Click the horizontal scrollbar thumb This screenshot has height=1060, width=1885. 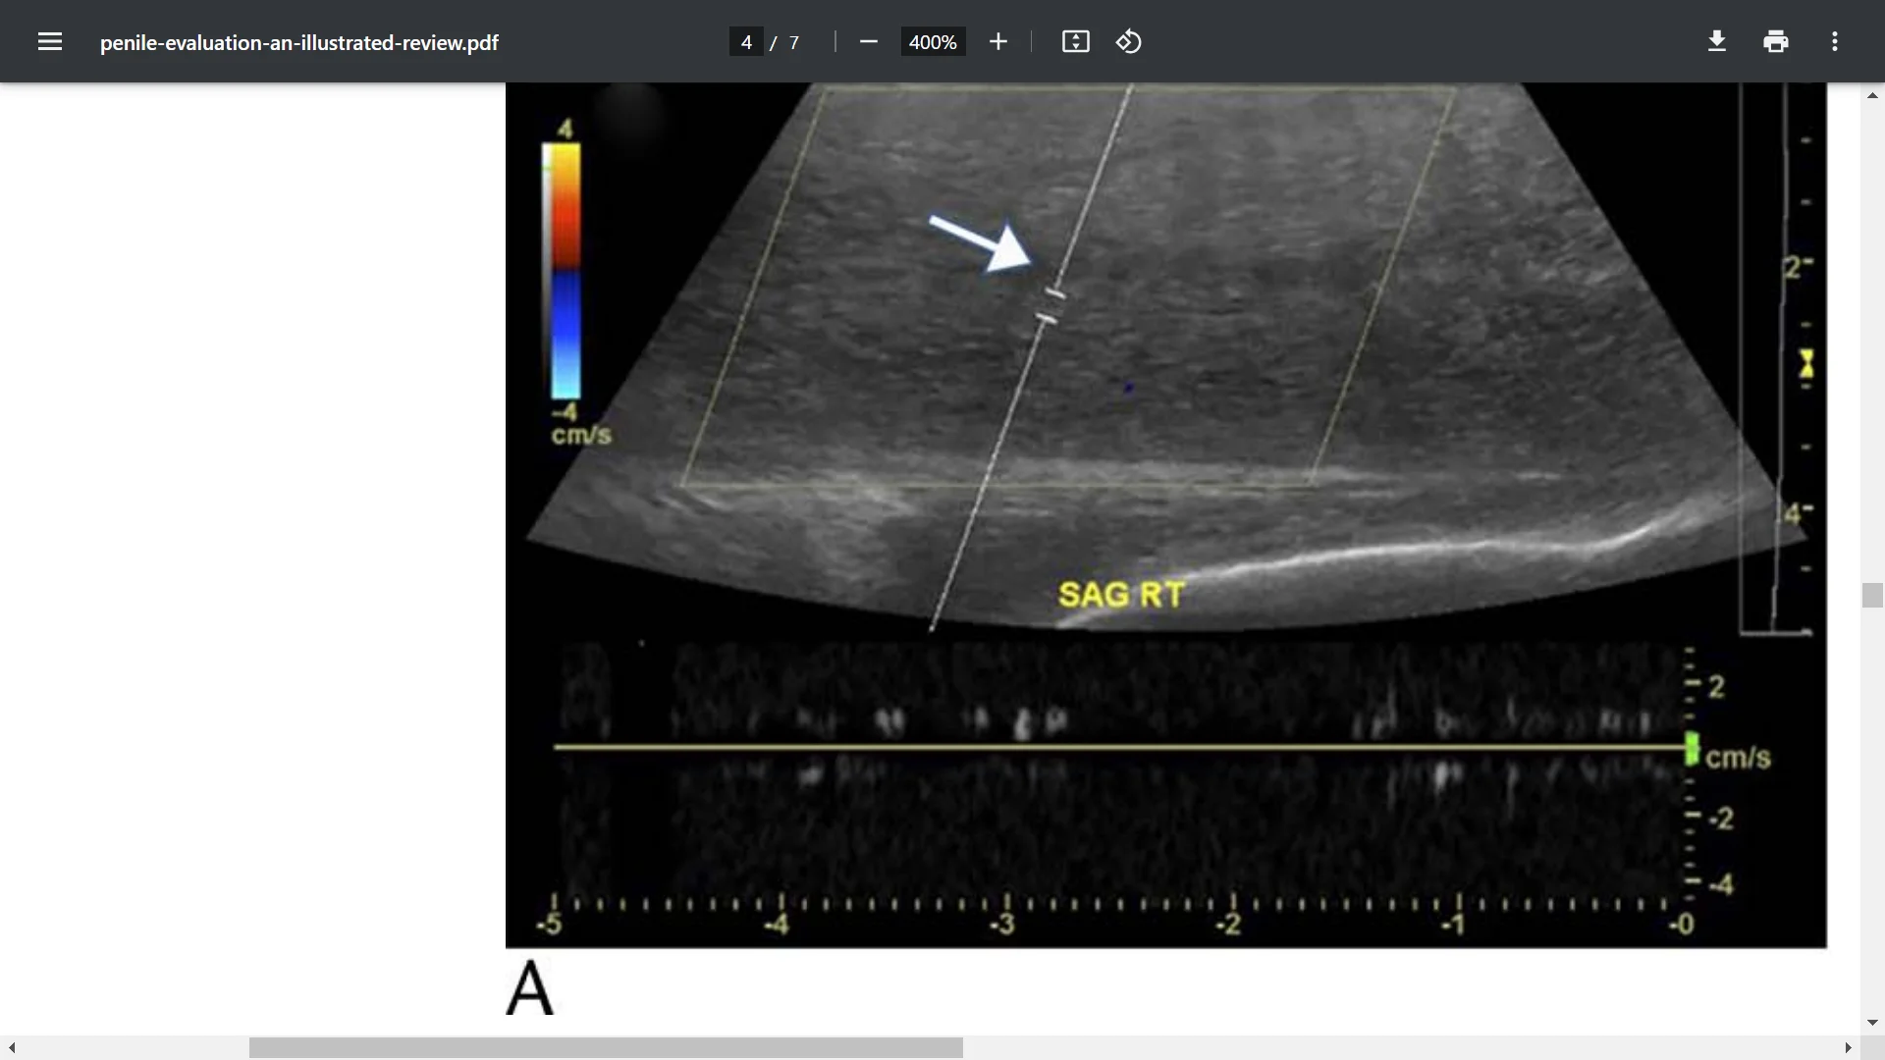pos(606,1048)
